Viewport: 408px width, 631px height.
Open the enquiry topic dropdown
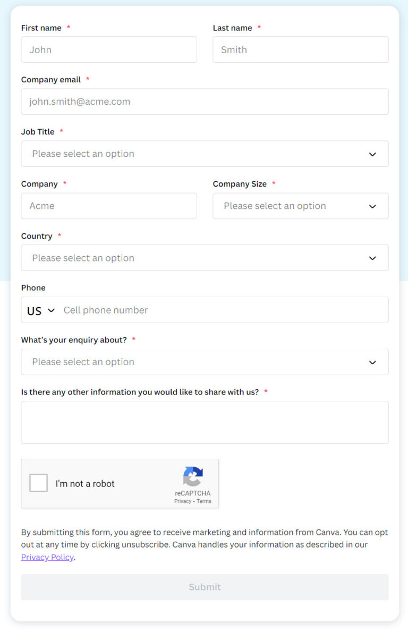(205, 362)
